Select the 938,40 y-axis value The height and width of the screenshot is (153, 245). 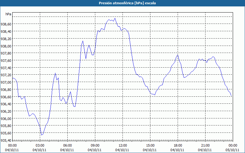pyautogui.click(x=6, y=32)
